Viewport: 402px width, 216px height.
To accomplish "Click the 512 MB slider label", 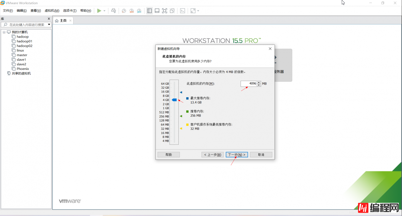I will point(164,112).
